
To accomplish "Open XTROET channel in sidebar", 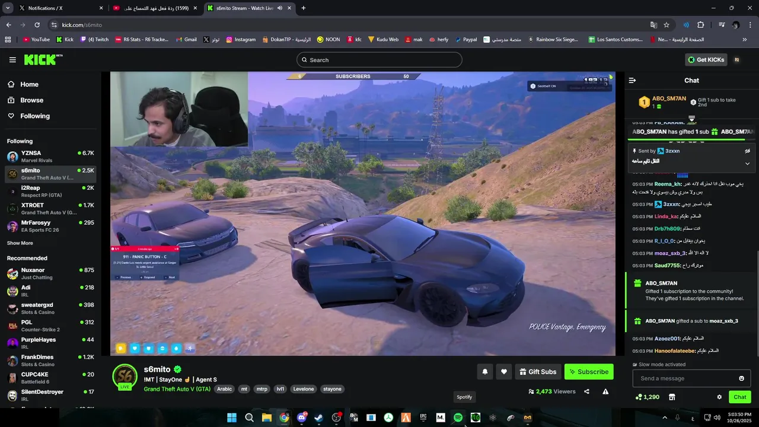I will (50, 209).
